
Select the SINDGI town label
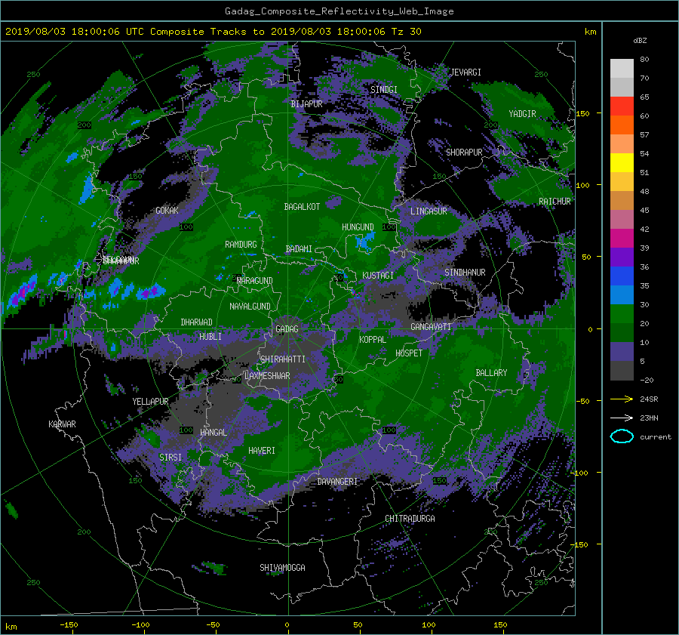(x=384, y=90)
